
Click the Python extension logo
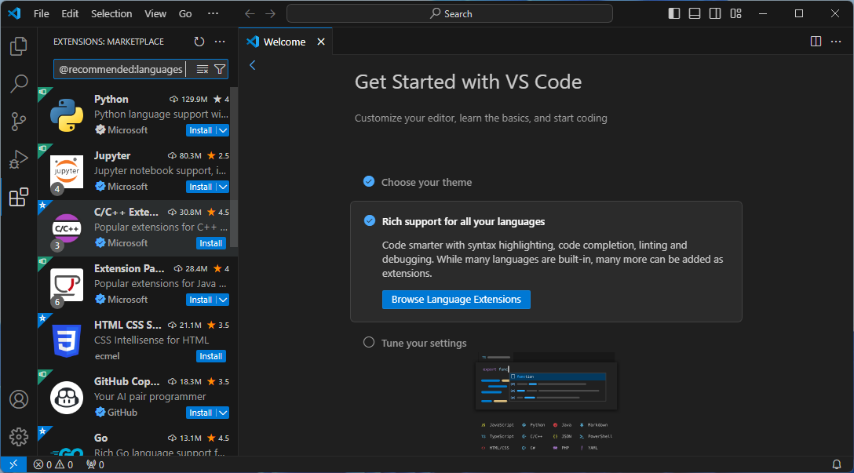click(67, 115)
